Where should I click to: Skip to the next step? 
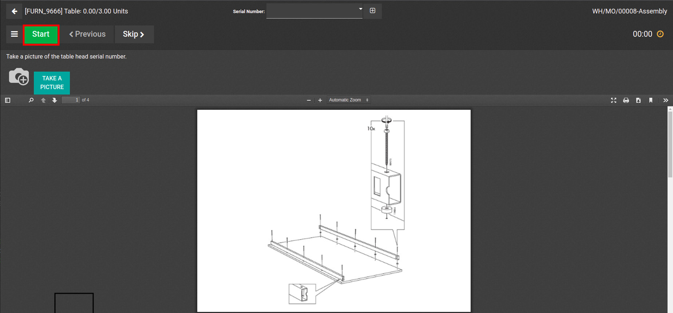tap(134, 34)
